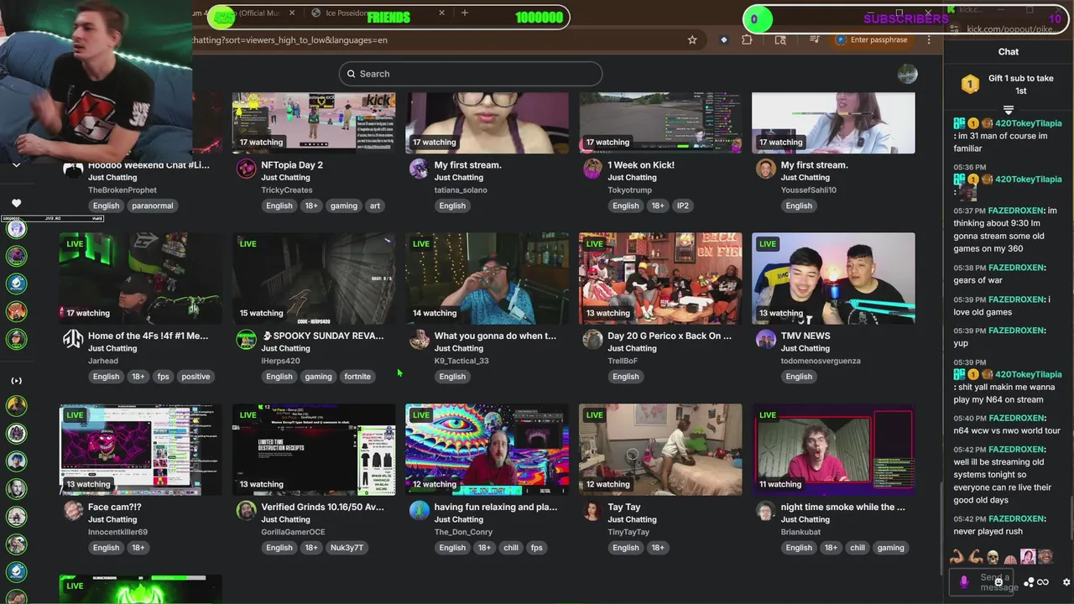This screenshot has width=1074, height=604.
Task: Open TrellBoF channel name
Action: [626, 362]
